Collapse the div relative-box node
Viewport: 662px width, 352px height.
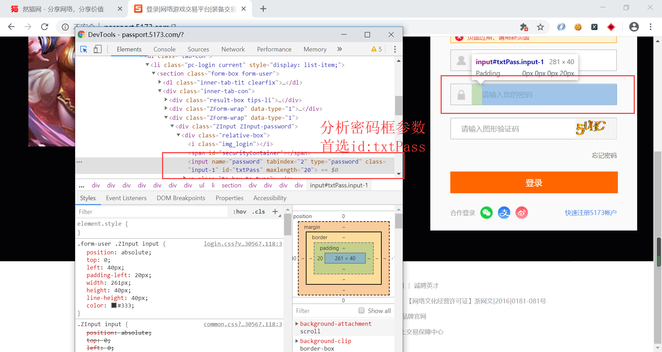coord(179,135)
